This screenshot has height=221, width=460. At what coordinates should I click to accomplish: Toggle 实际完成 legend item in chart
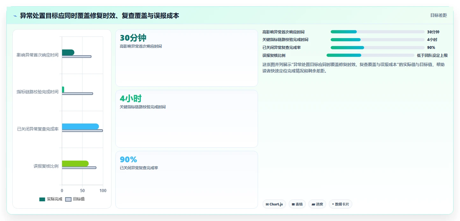pos(51,199)
